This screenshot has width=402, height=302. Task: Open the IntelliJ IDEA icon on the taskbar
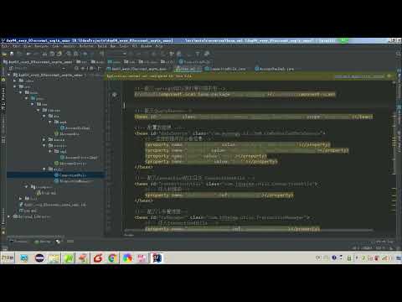click(x=157, y=258)
